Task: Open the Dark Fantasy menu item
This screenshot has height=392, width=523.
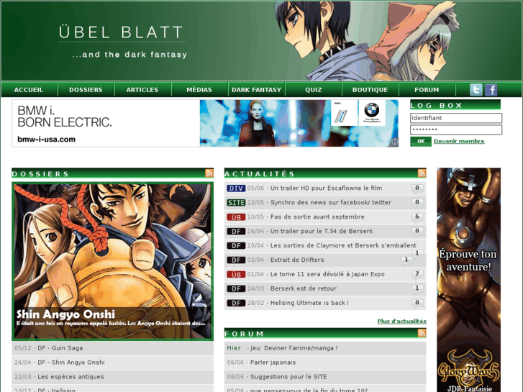Action: click(257, 90)
